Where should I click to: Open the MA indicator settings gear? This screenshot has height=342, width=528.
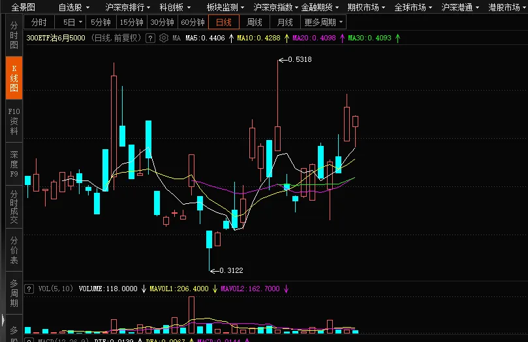click(x=164, y=38)
